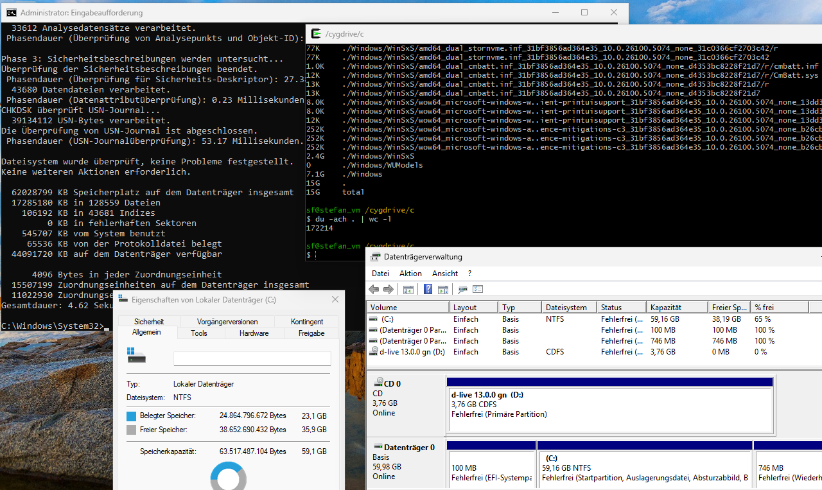Close the Eigenschaften von Lokaler Datenträger dialog
Screen dimensions: 822x490
click(x=335, y=299)
